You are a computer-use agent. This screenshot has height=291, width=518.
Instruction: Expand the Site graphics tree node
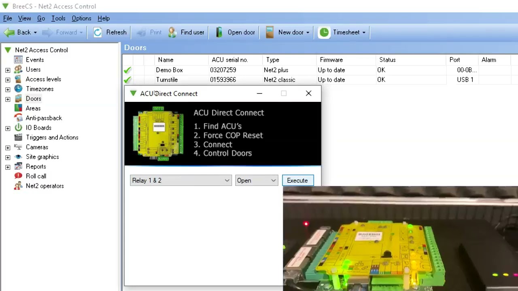point(8,157)
